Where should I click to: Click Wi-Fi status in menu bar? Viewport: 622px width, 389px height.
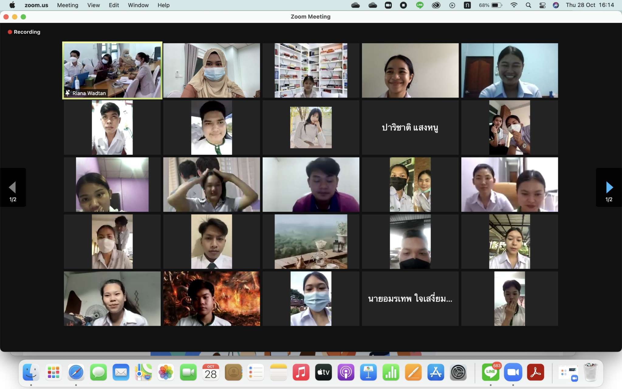514,5
